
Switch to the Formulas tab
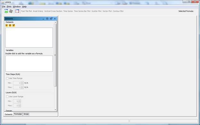point(18,114)
